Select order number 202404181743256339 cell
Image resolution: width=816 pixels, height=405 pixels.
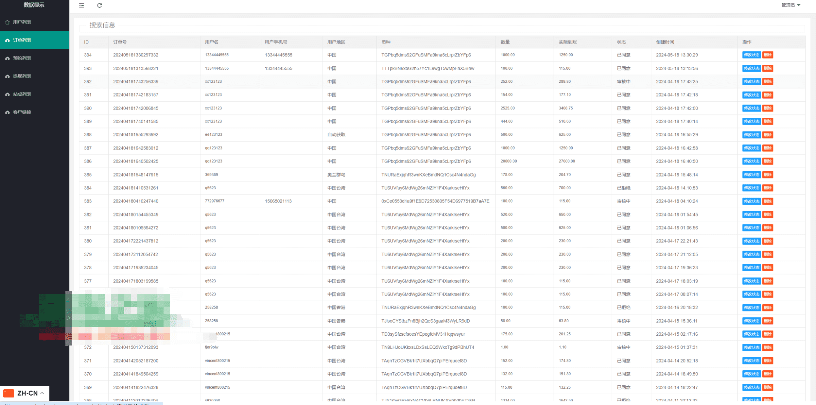tap(136, 81)
